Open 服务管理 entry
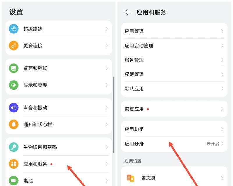The image size is (233, 186). (x=134, y=60)
